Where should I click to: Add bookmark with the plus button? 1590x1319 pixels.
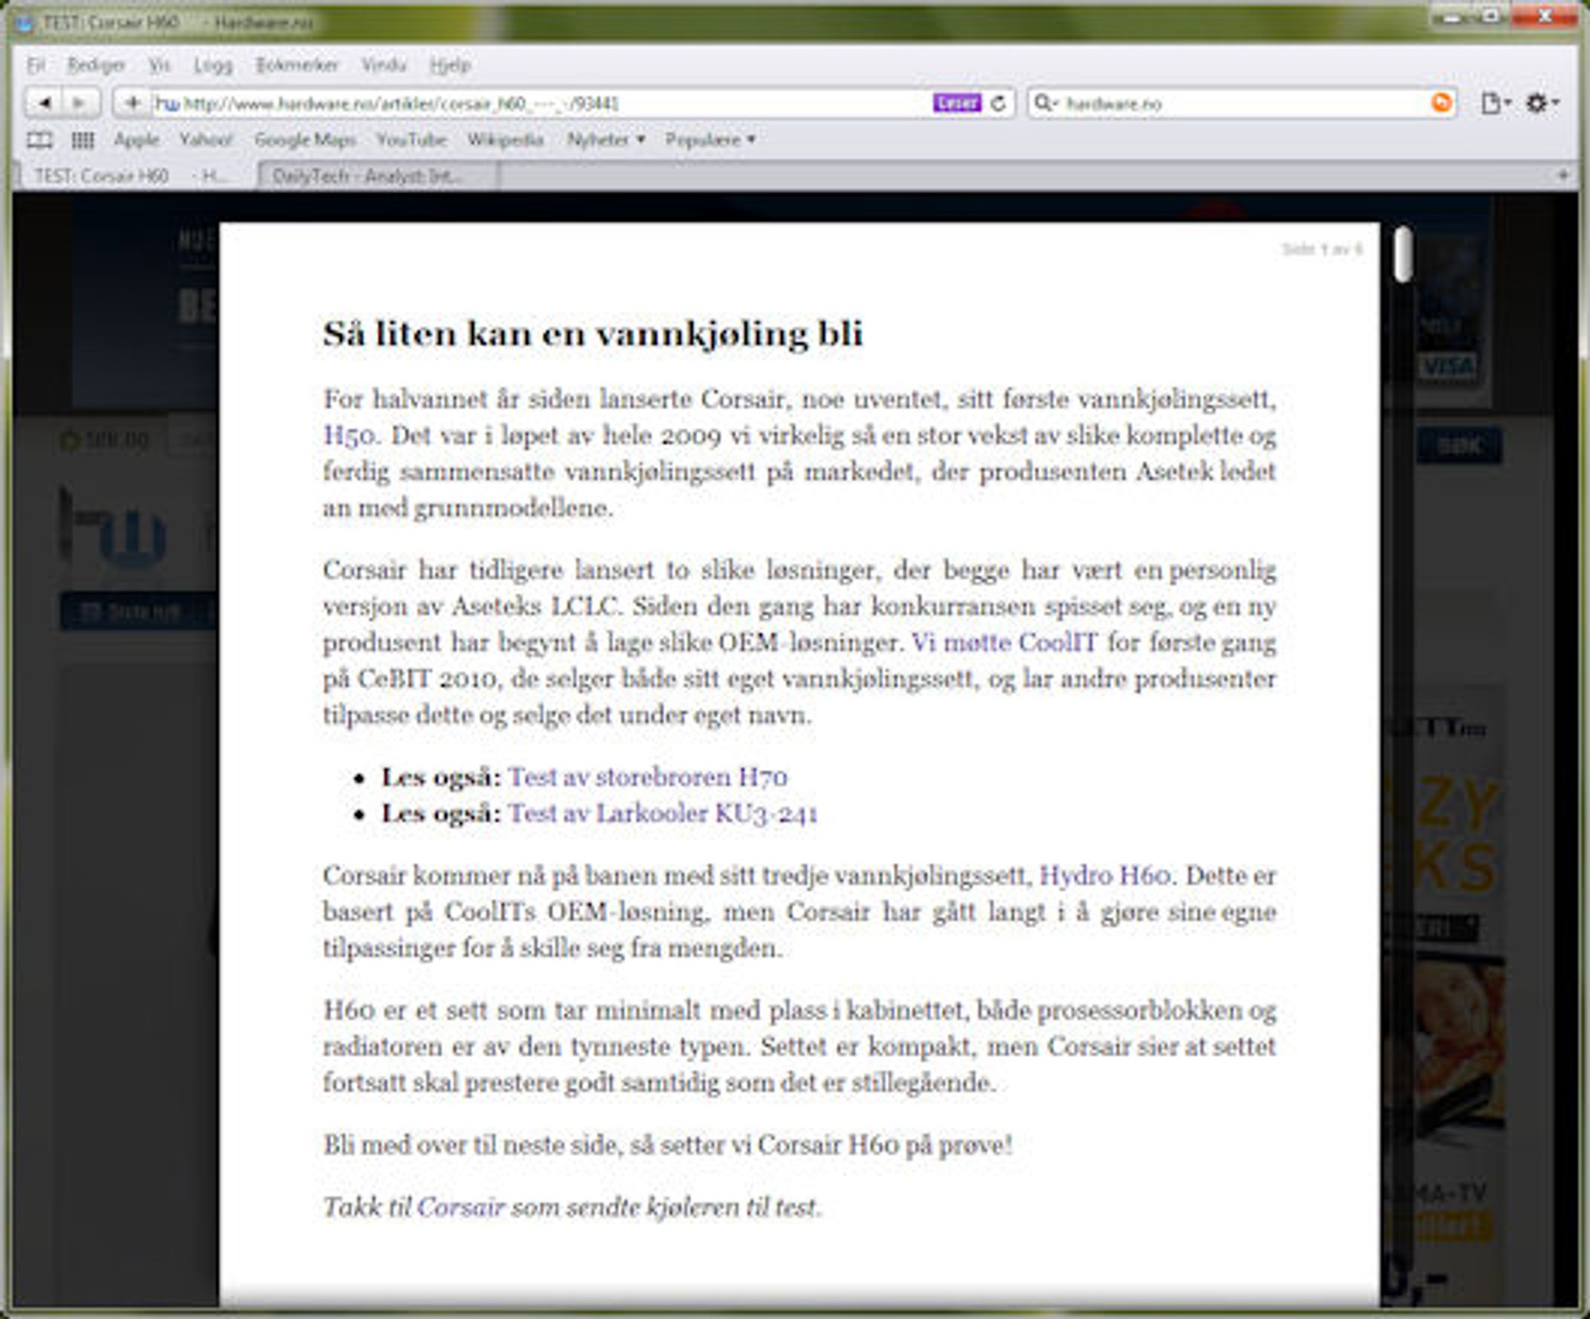click(133, 103)
